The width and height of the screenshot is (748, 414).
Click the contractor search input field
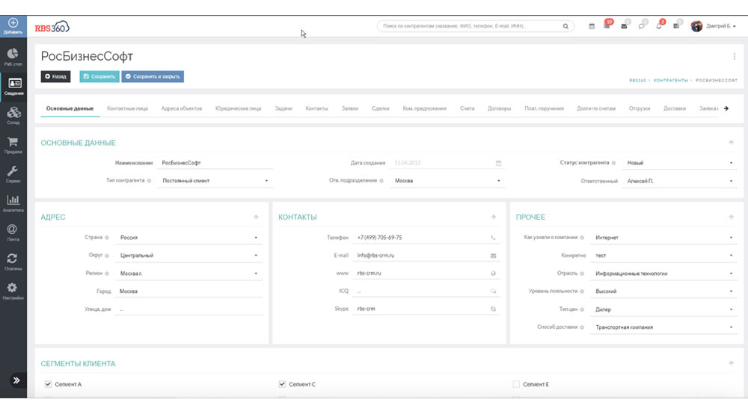coord(470,26)
